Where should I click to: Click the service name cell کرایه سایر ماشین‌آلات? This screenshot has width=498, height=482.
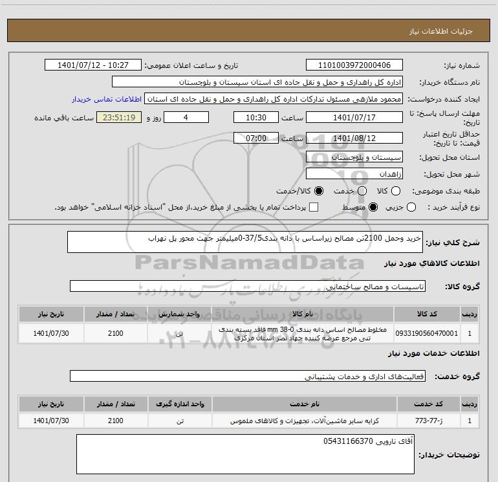pos(304,421)
